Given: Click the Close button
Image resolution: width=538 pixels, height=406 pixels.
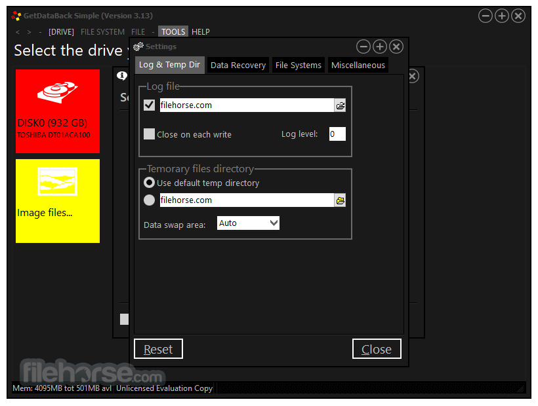Looking at the screenshot, I should (x=377, y=349).
